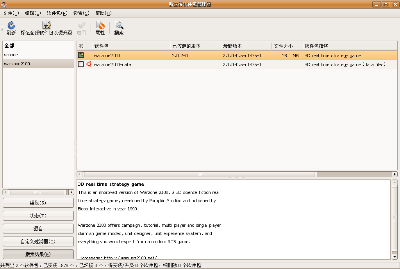Click left arrow of package list scrollbar
Screen dimensions: 400x269
79,174
